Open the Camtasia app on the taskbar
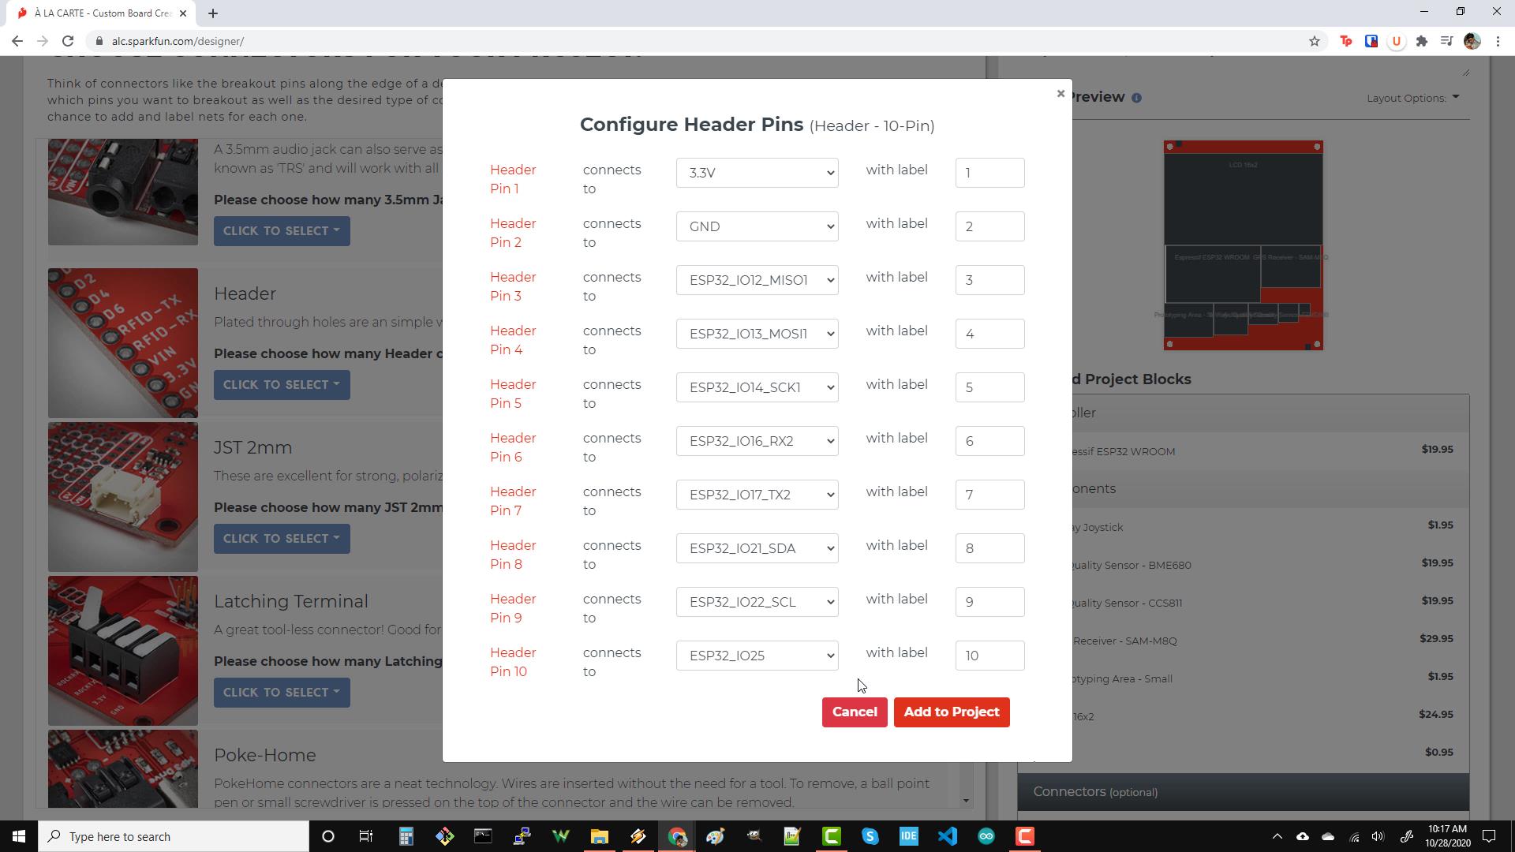Screen dimensions: 1515x852 (x=1024, y=836)
